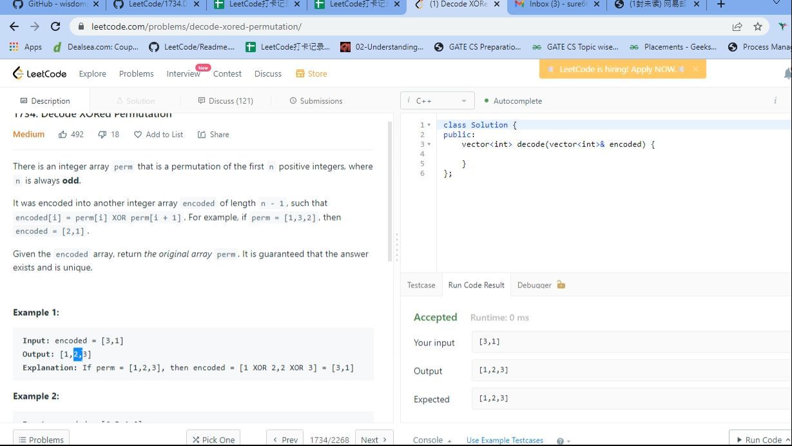Click the Run Code button
The width and height of the screenshot is (792, 446).
pos(758,440)
